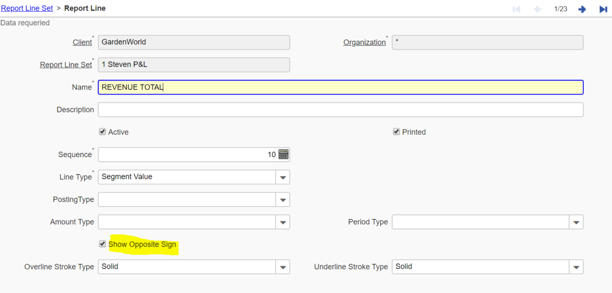Toggle the Active checkbox
Screen dimensions: 612x293
[x=103, y=132]
